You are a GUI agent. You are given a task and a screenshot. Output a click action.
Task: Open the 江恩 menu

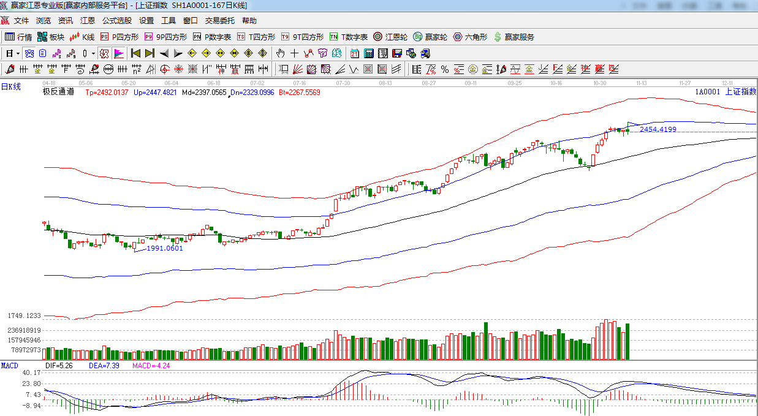point(88,20)
